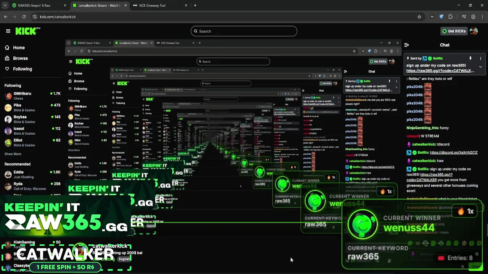Open Elliot channel from Following list
This screenshot has width=488, height=274.
(32, 142)
